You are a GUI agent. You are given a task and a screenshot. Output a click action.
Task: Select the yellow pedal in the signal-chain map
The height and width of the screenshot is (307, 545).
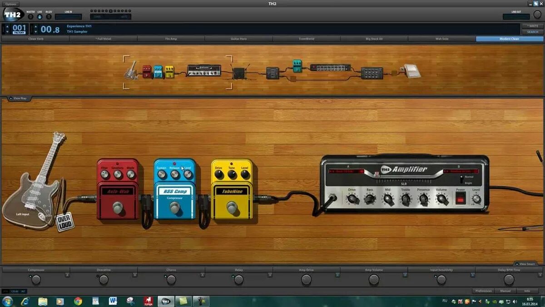169,71
